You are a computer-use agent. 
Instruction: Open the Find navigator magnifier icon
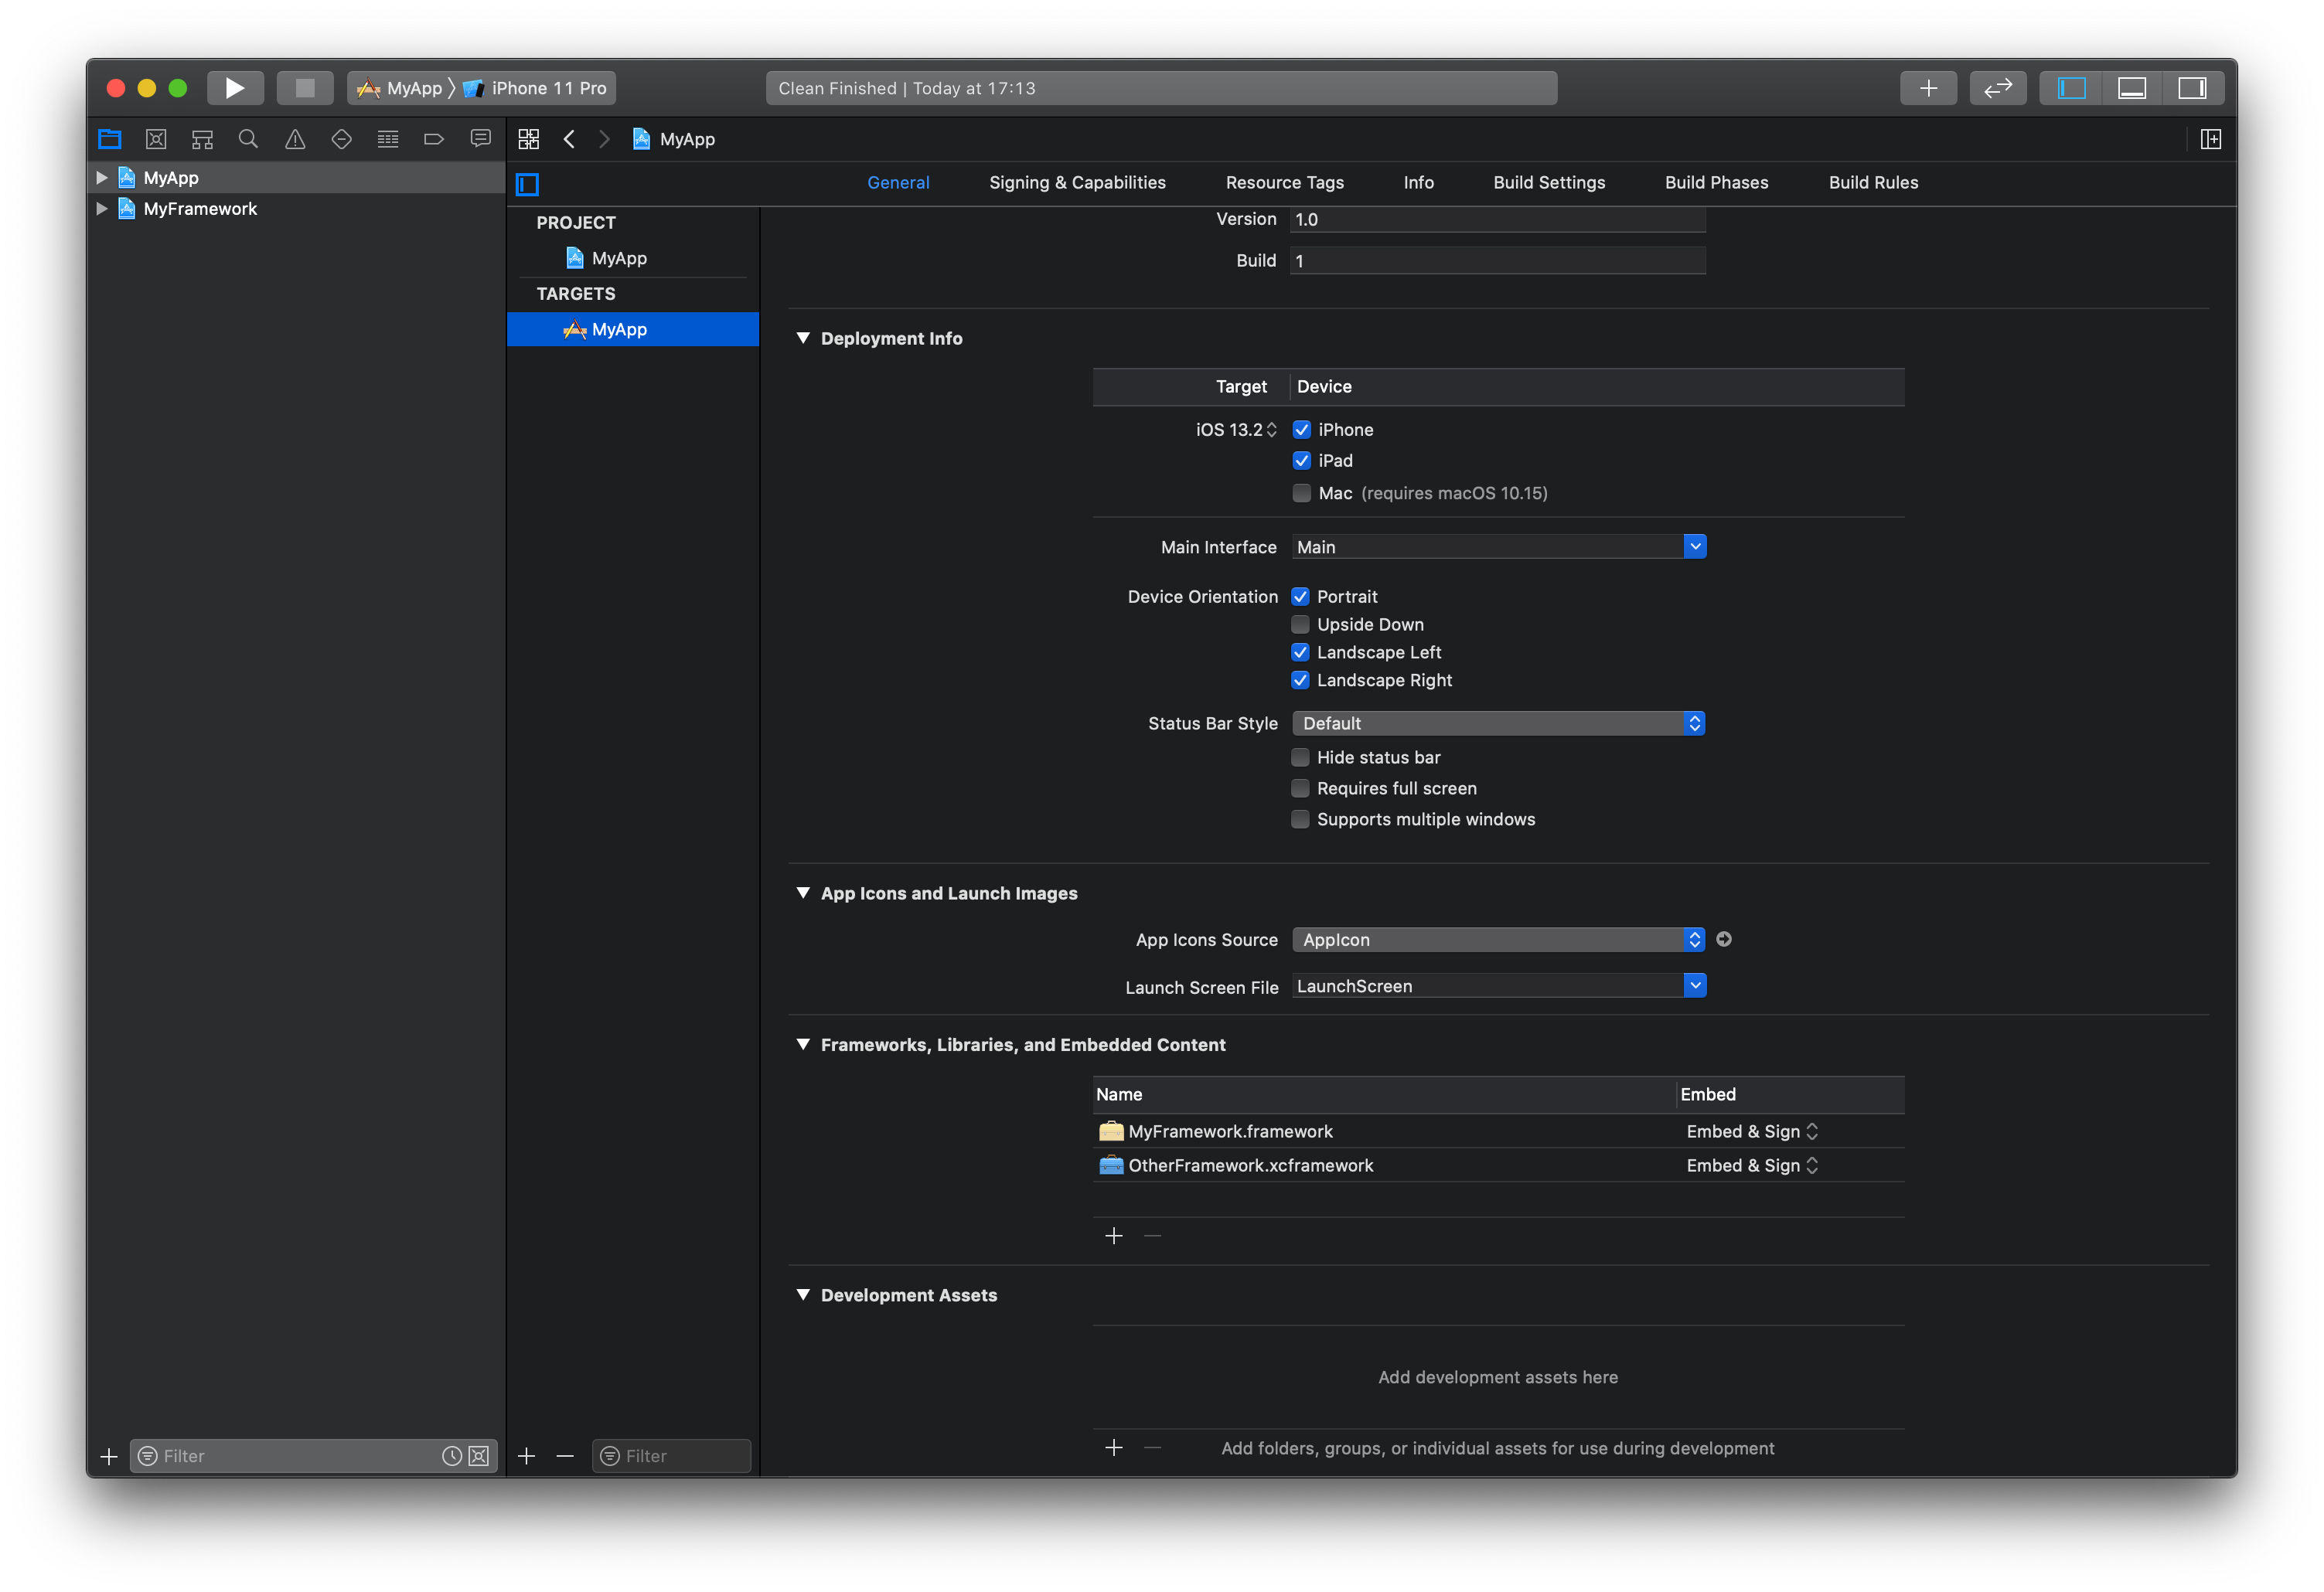tap(248, 139)
